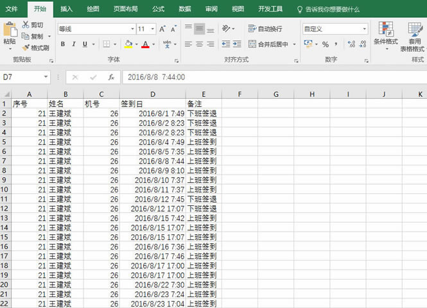Viewport: 427px width, 308px height.
Task: Decrease the cell indent
Action: point(226,44)
